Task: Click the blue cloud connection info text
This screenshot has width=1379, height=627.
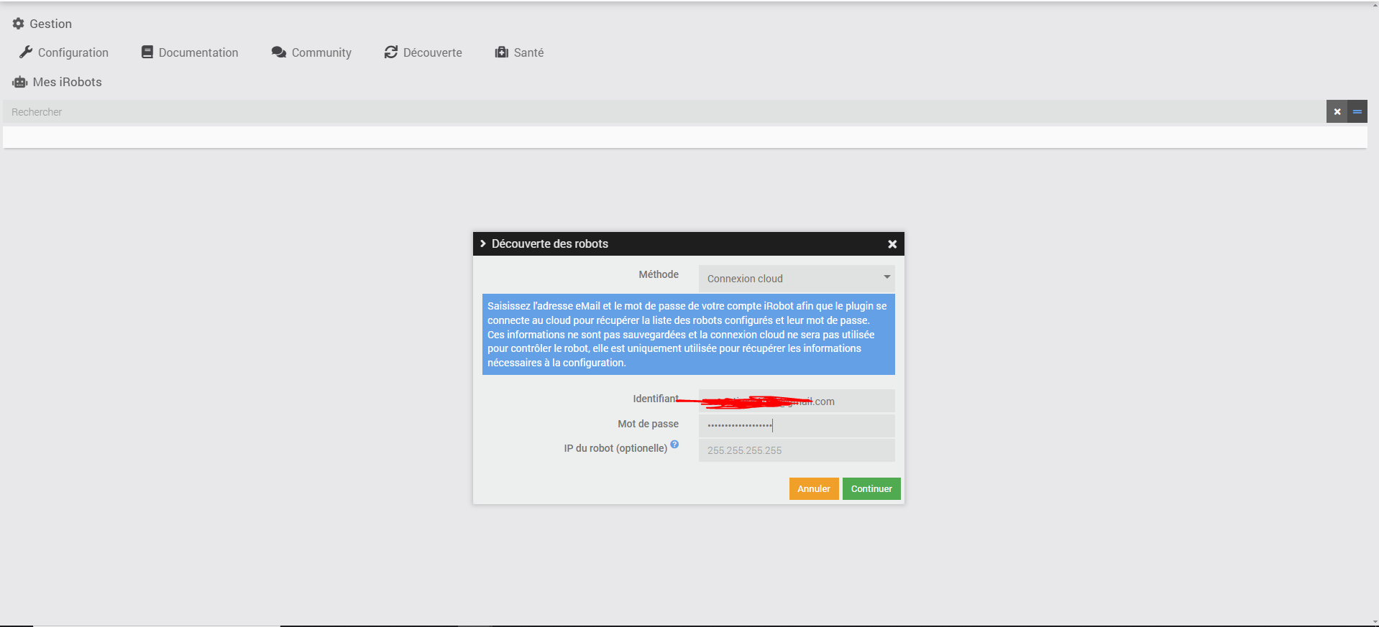Action: 689,335
